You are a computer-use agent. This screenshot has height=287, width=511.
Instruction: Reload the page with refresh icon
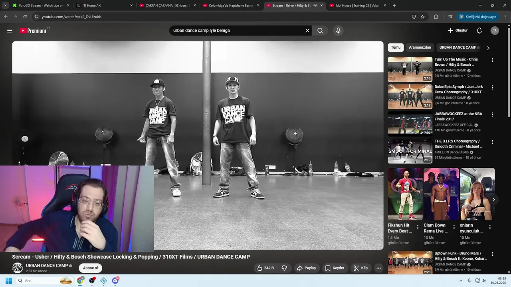point(25,17)
